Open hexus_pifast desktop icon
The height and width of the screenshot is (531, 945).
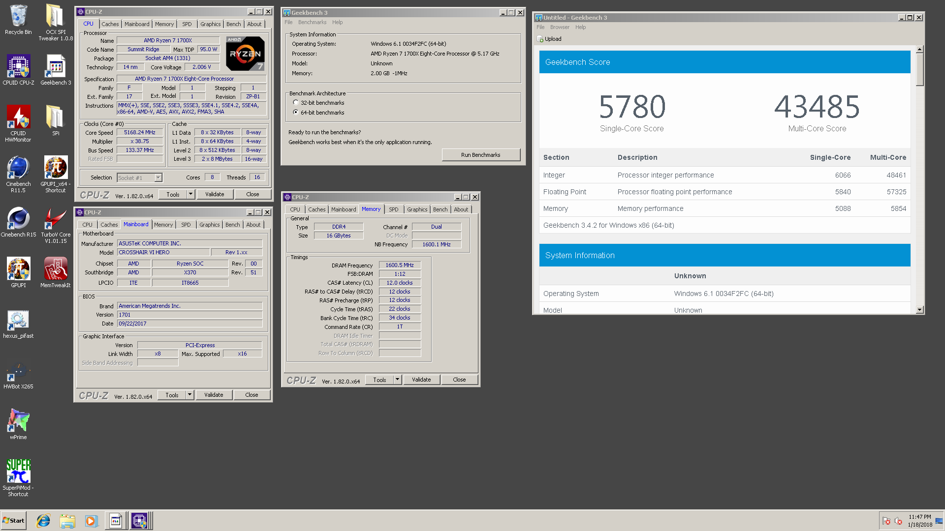coord(18,324)
